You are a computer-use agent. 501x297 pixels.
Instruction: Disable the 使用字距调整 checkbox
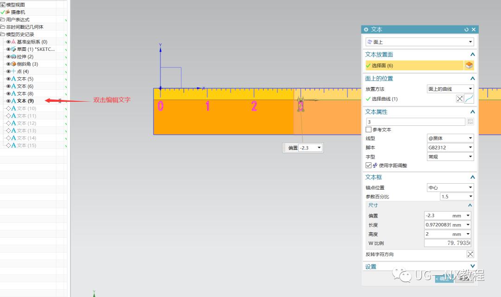click(369, 166)
